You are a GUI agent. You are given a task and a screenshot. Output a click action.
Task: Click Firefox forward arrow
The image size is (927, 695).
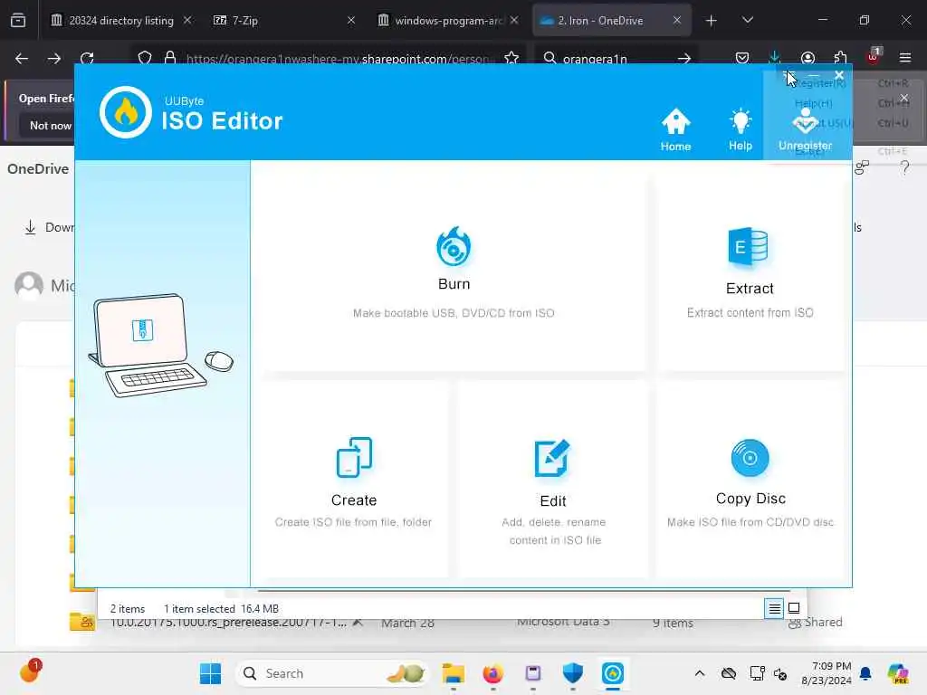click(53, 58)
